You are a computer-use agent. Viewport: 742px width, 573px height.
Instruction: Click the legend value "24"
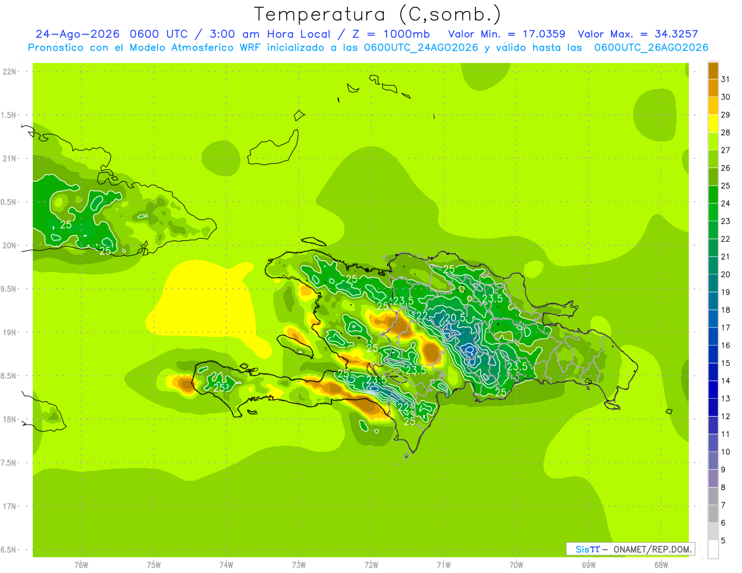(x=725, y=203)
